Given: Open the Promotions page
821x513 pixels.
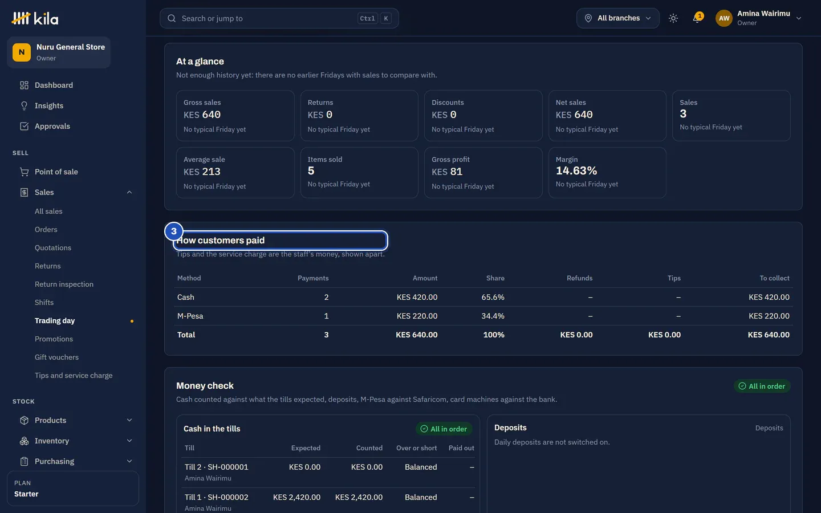Looking at the screenshot, I should [54, 339].
